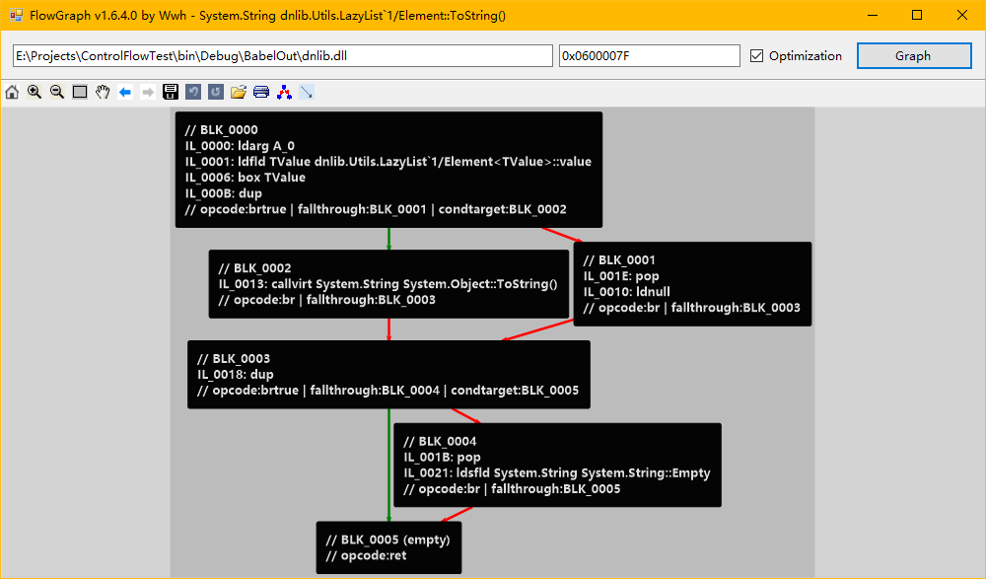The width and height of the screenshot is (986, 579).
Task: Select the Zoom In magnifier tool
Action: tap(35, 93)
